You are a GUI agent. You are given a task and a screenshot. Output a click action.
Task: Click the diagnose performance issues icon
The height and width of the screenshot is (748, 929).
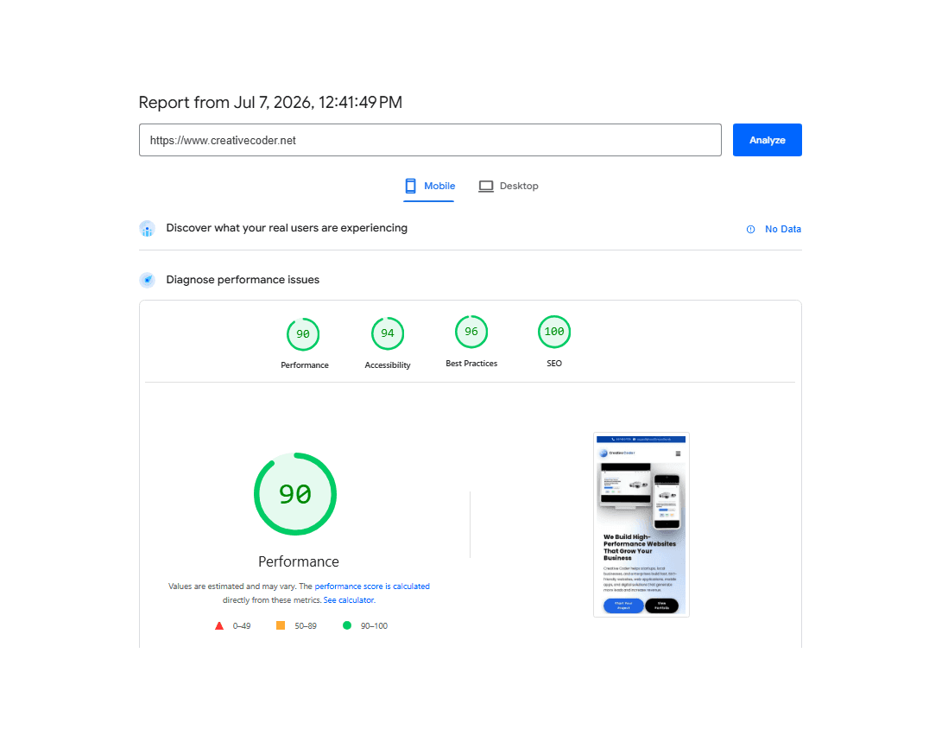[x=147, y=280]
